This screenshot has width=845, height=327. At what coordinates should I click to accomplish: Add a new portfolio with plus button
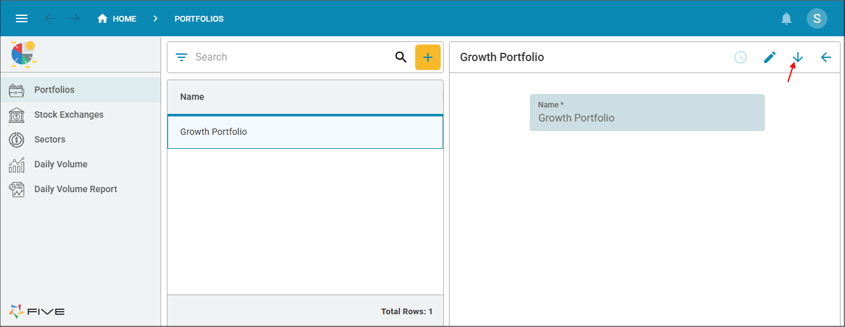(x=428, y=57)
